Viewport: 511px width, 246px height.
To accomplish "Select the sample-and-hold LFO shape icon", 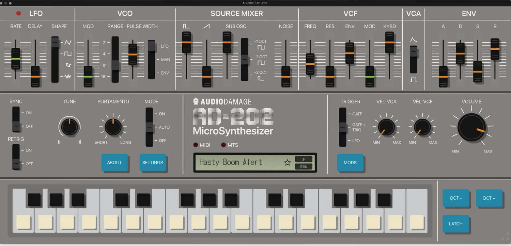I will (68, 65).
